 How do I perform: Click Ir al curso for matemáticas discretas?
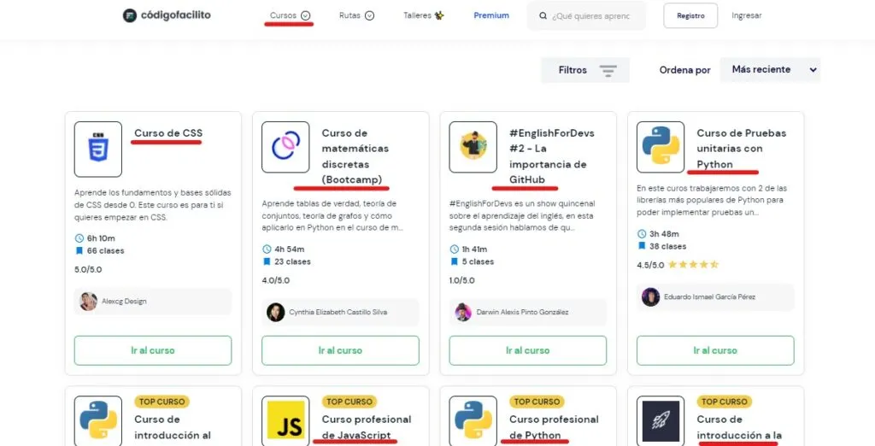click(x=340, y=350)
